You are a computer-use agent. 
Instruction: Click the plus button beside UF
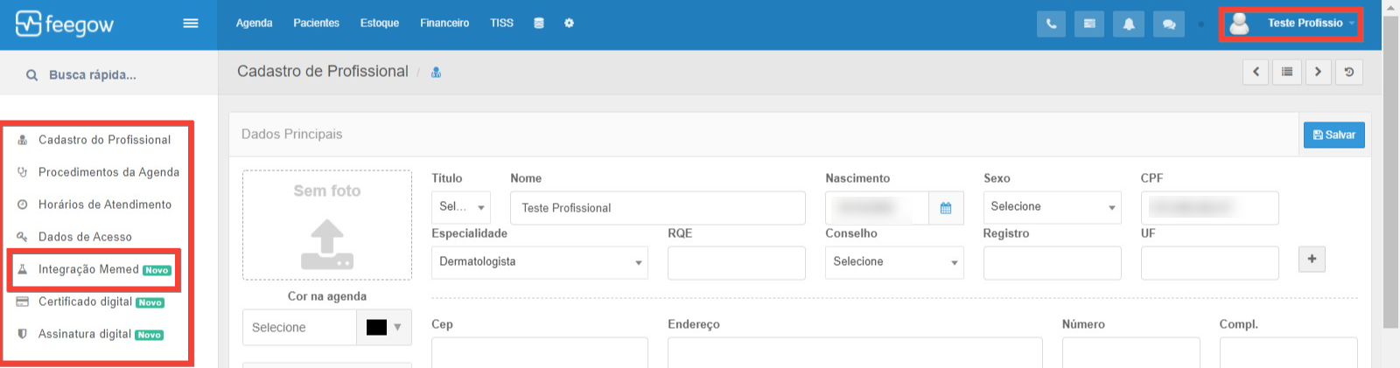point(1312,259)
